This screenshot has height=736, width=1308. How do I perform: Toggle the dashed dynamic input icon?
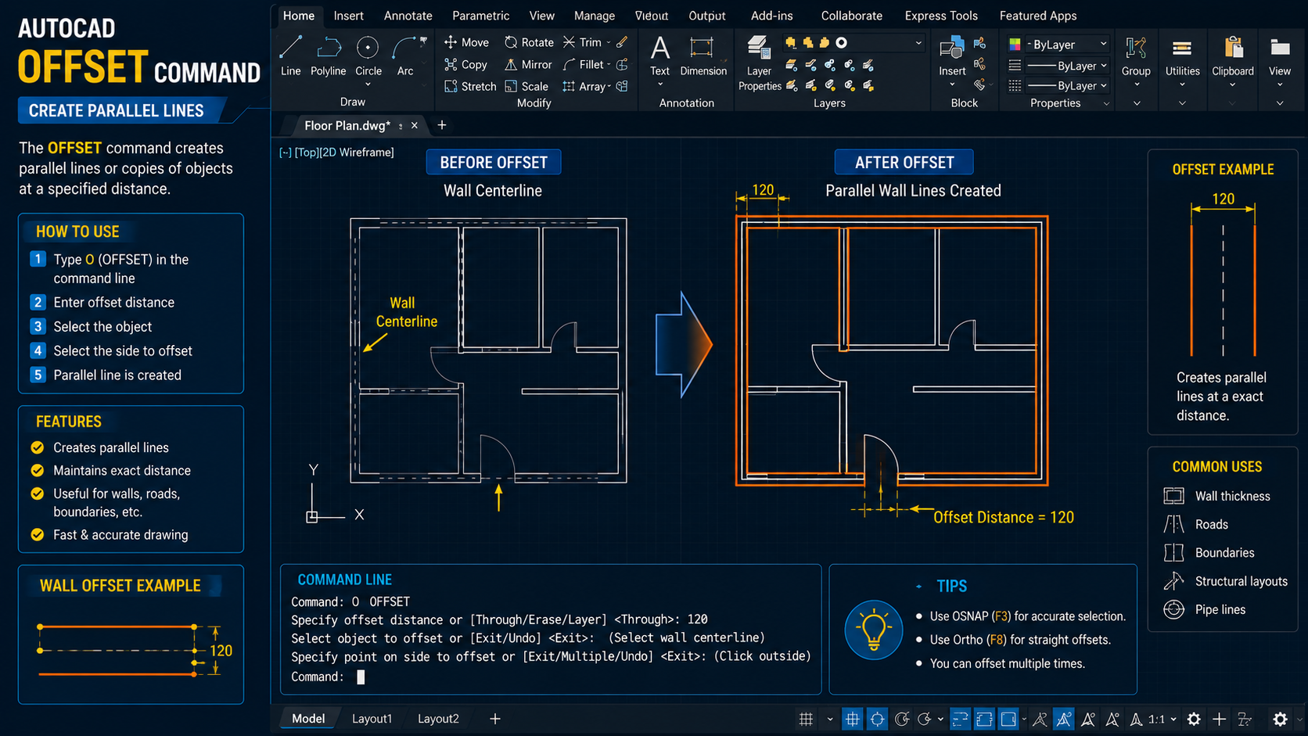tap(960, 719)
